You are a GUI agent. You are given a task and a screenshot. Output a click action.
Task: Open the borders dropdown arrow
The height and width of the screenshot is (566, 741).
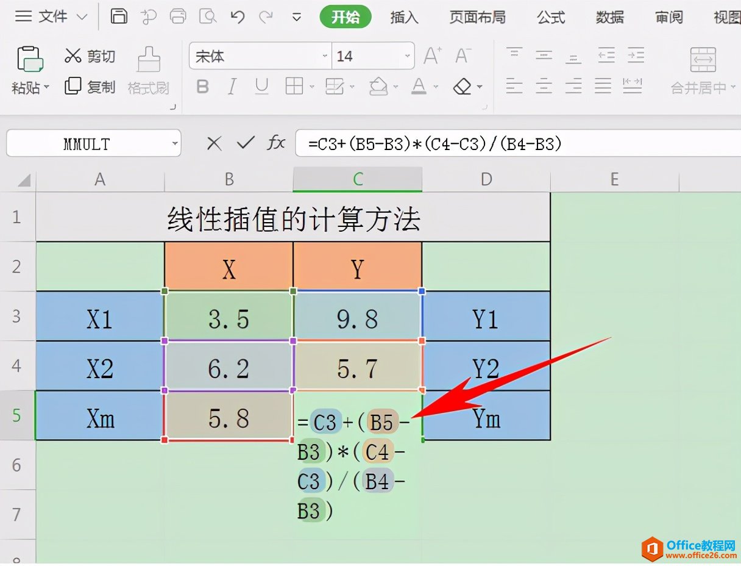coord(312,87)
